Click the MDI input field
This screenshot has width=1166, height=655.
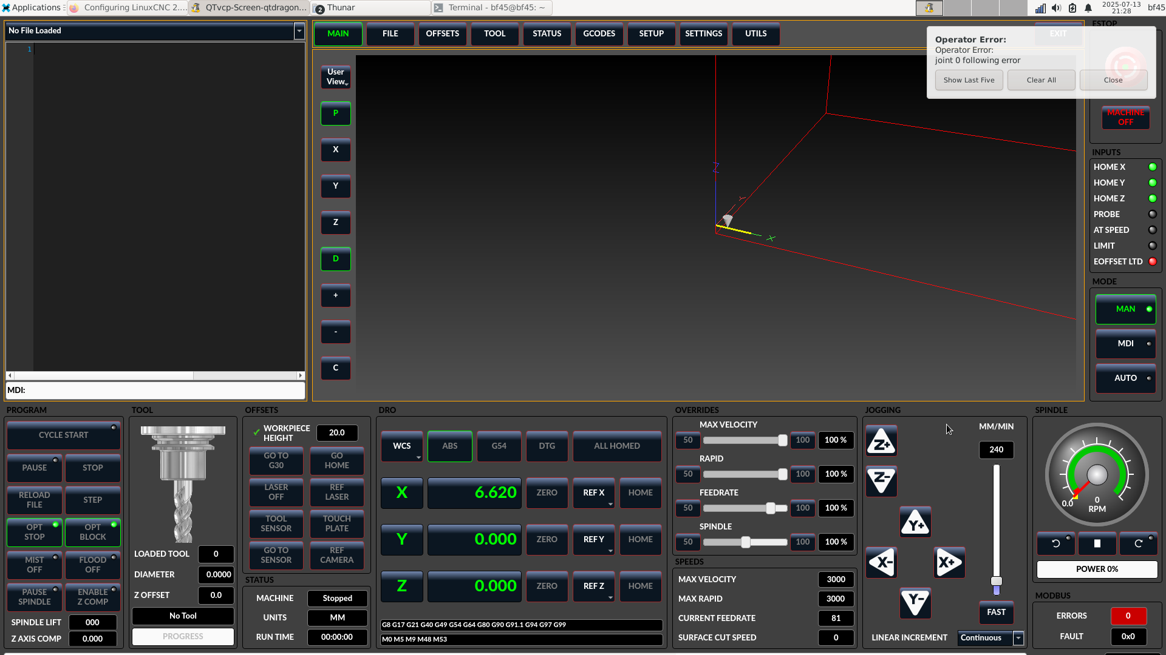(x=155, y=391)
